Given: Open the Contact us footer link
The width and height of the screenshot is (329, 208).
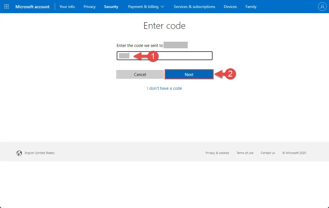Looking at the screenshot, I should tap(268, 153).
